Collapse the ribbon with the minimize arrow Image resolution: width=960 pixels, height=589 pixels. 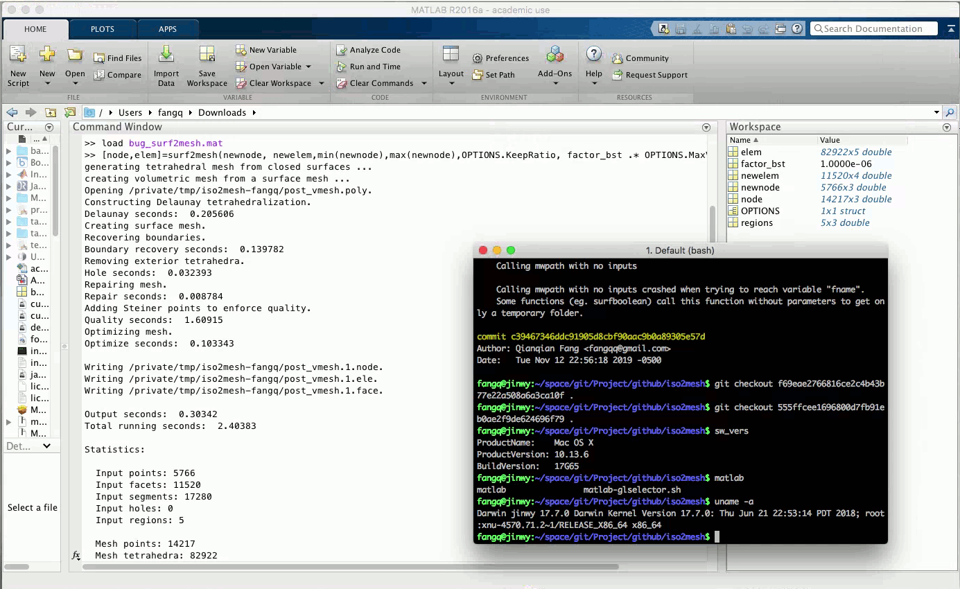click(x=950, y=29)
